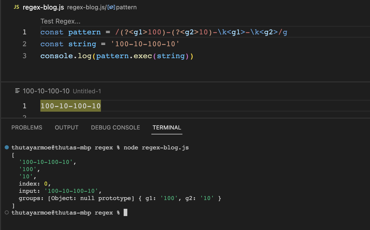Open the pattern breadcrumb dropdown

[126, 7]
